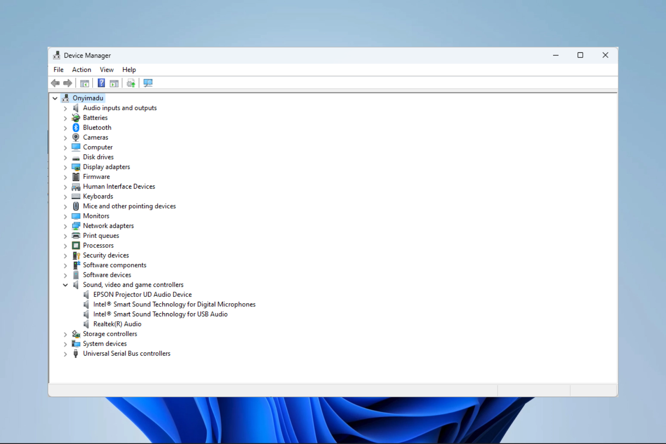Click Show/Hide Console Tree toolbar icon
Image resolution: width=666 pixels, height=444 pixels.
[x=84, y=83]
